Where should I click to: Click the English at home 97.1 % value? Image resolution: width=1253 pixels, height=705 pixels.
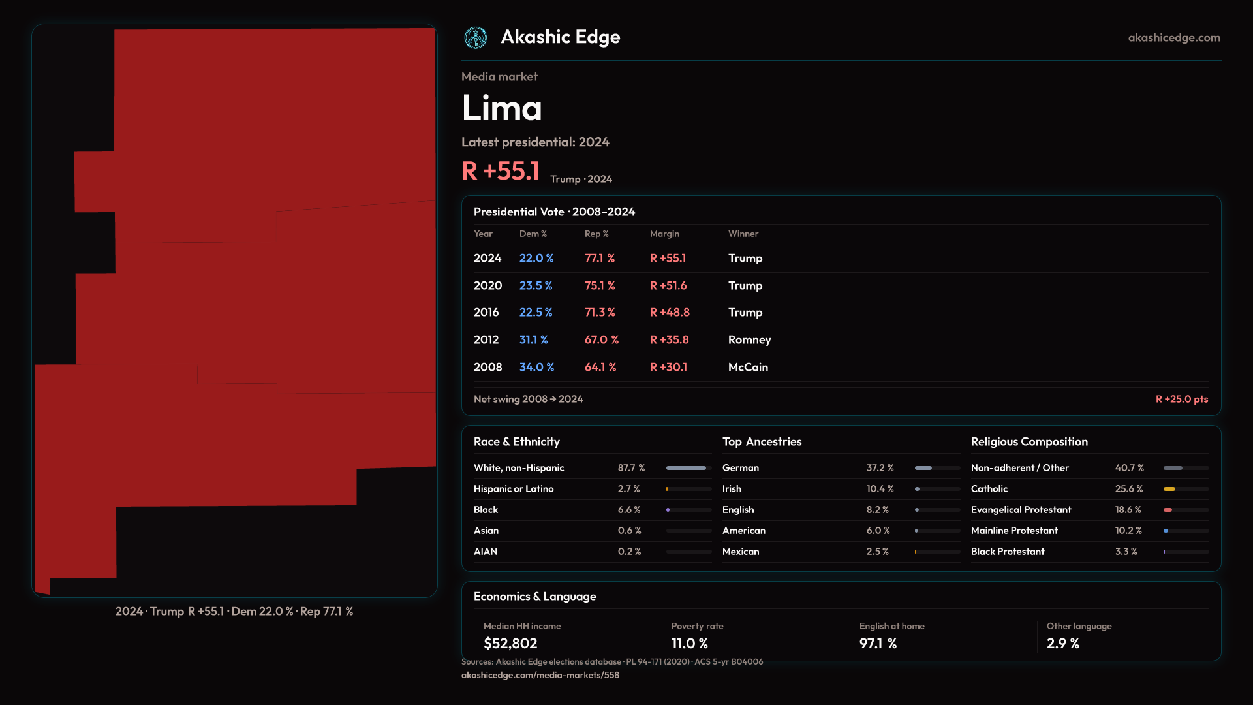click(878, 643)
